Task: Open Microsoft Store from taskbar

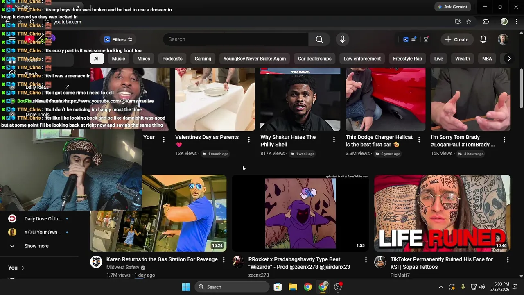Action: (x=278, y=287)
